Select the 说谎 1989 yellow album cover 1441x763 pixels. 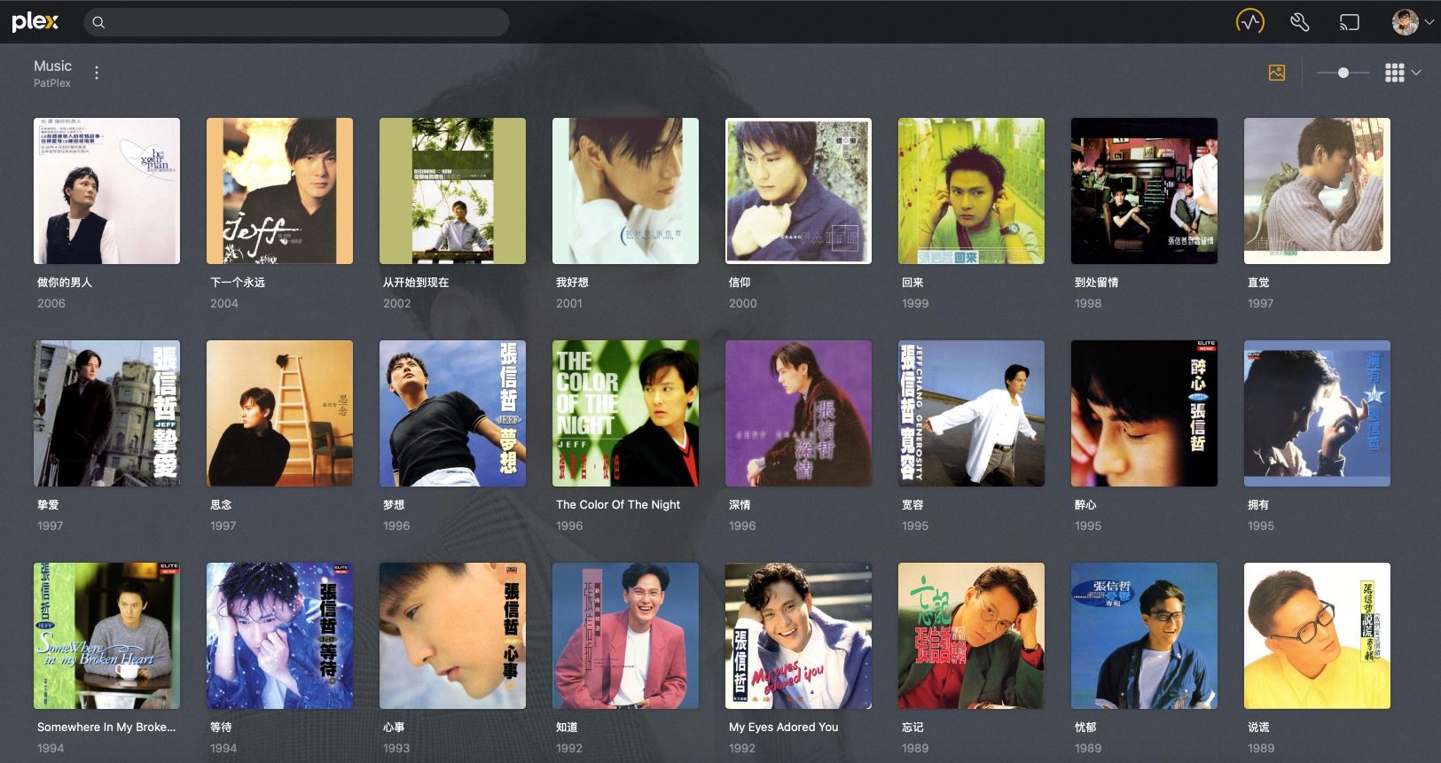(1317, 635)
